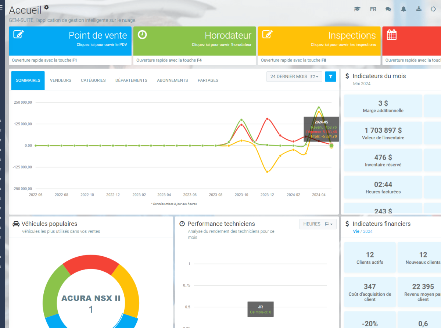Switch to the VENDEURS tab
The image size is (441, 328).
[61, 81]
